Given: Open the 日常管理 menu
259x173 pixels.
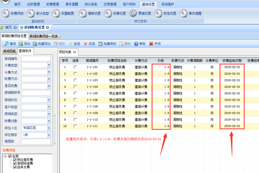Looking at the screenshot, I should (110, 4).
